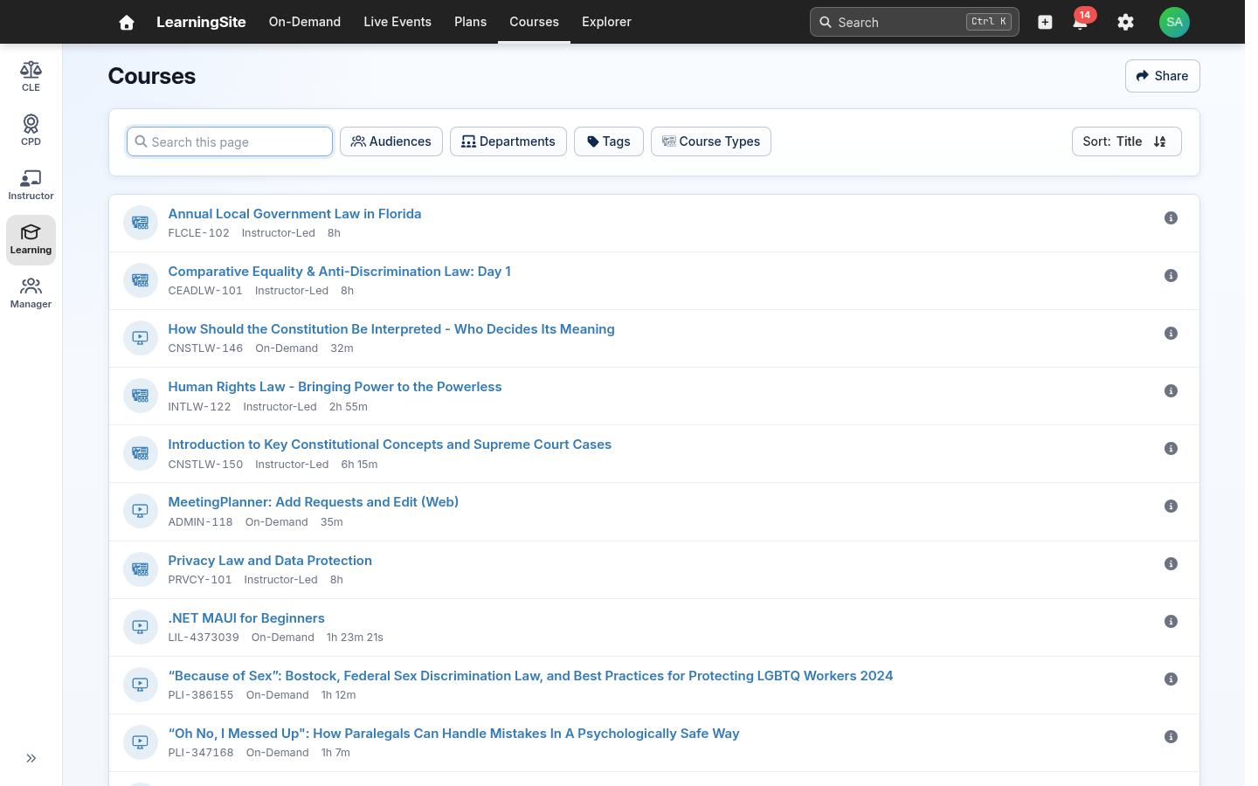Viewport: 1258px width, 786px height.
Task: Click info icon for MeetingPlanner course
Action: click(1171, 506)
